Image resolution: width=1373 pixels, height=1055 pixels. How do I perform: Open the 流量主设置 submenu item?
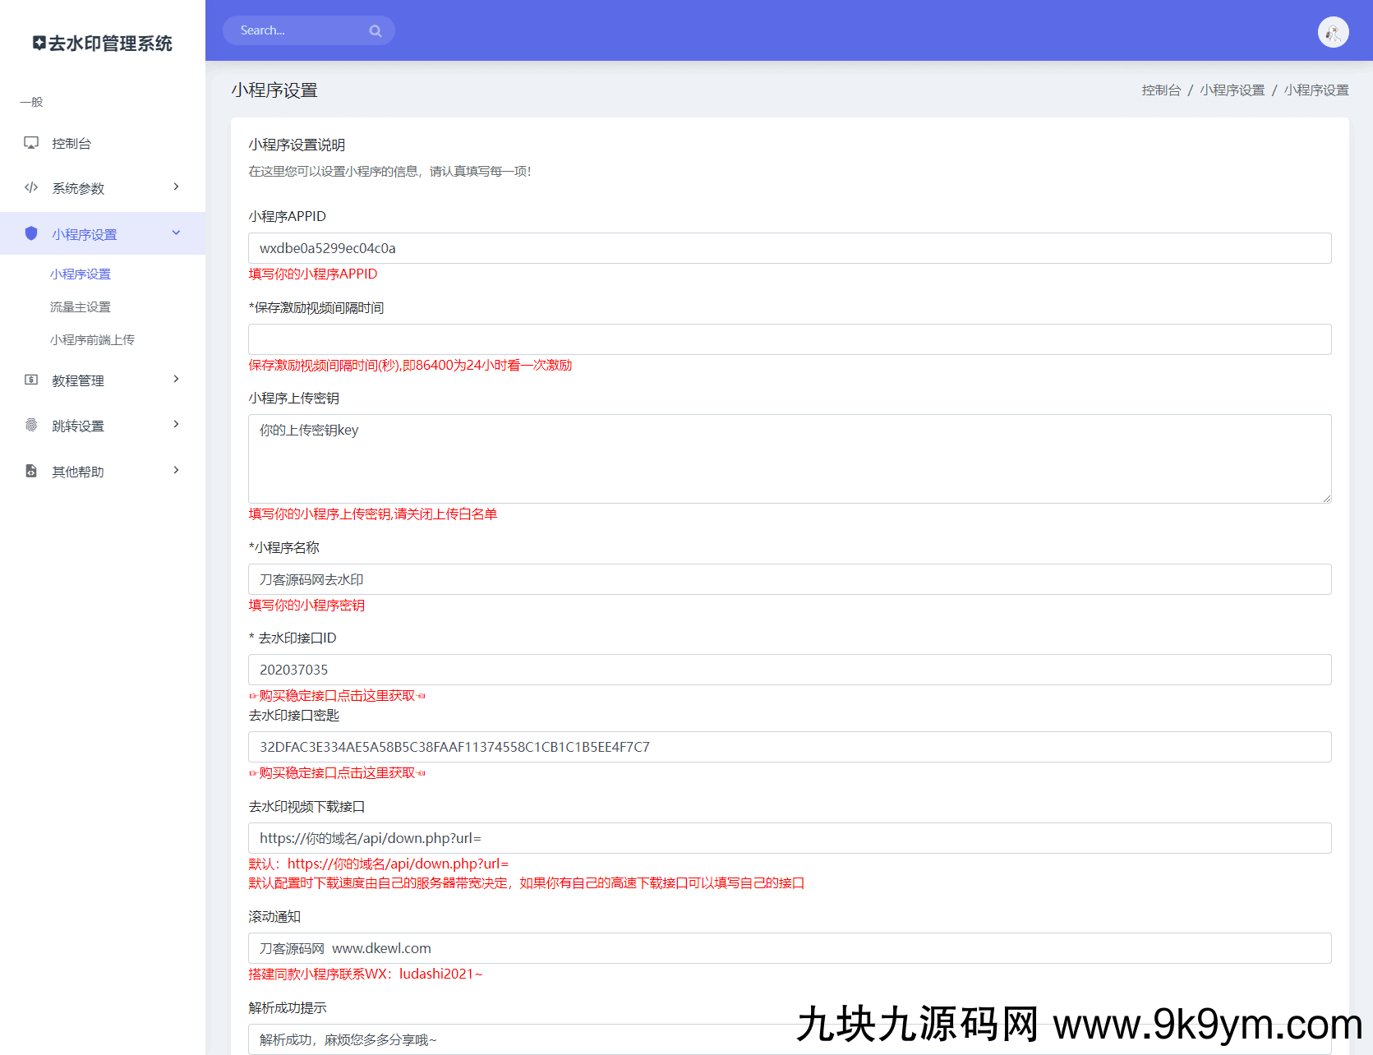(x=81, y=307)
